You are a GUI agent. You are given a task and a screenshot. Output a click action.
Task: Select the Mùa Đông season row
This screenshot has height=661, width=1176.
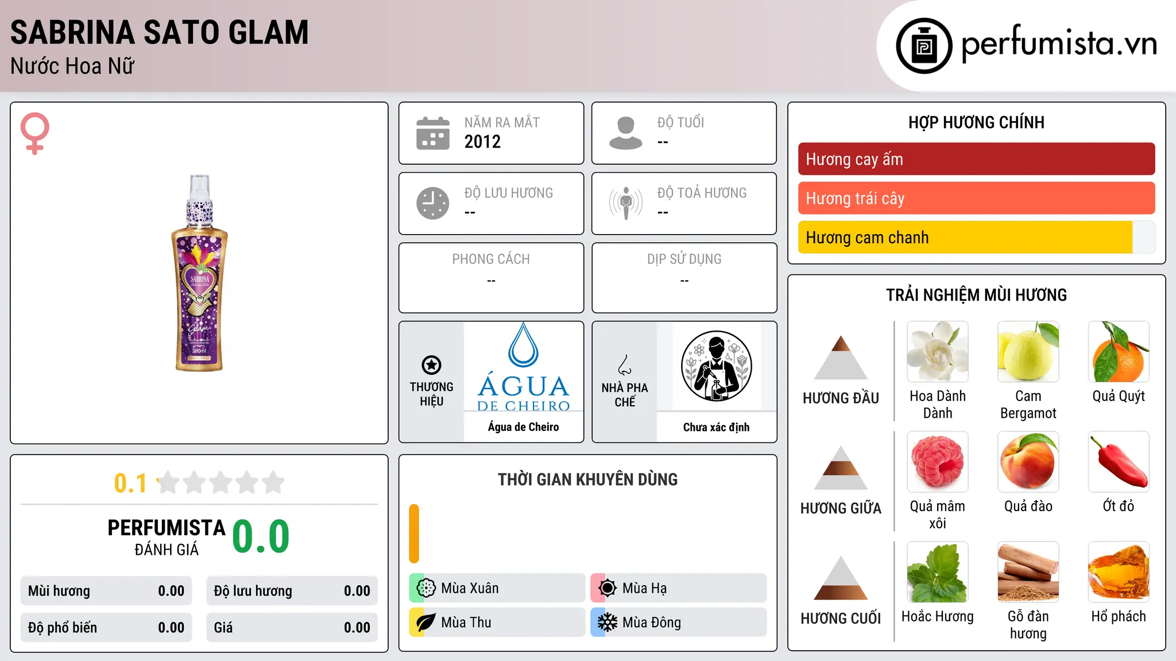click(679, 623)
